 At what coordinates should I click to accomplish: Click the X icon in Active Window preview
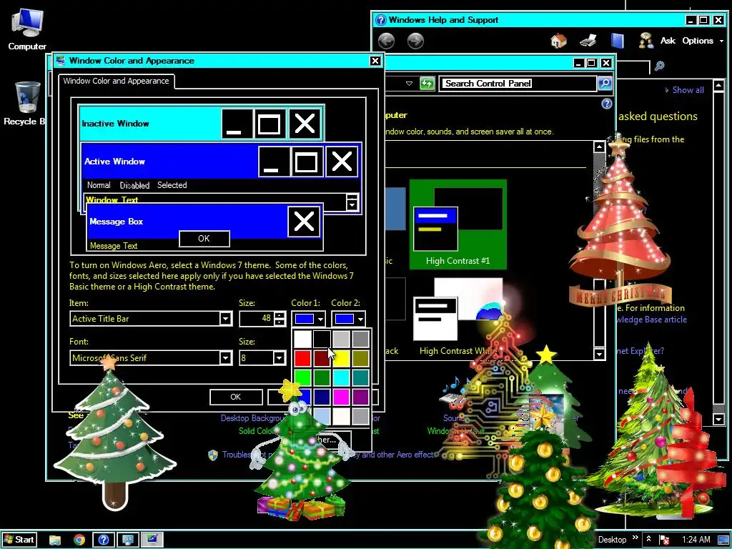[x=341, y=162]
